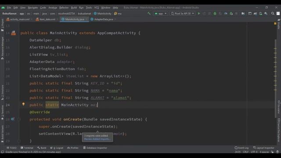Image resolution: width=281 pixels, height=158 pixels.
Task: Open the UTF-8 encoding selector
Action: (254, 152)
